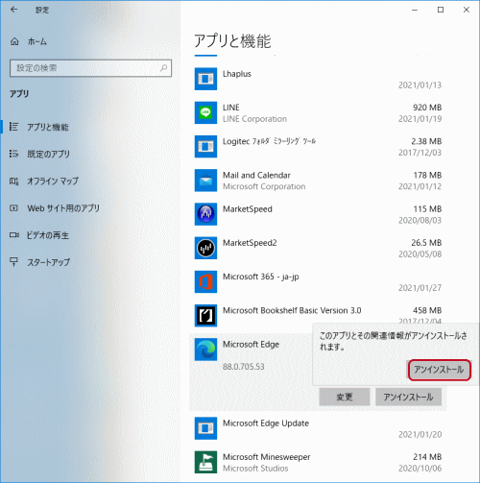Focus the 設定の検索 search box

tap(90, 68)
